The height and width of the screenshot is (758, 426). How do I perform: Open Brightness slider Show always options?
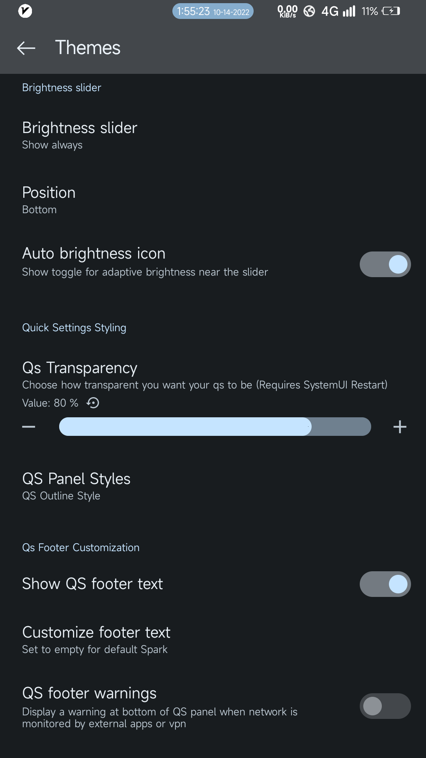click(80, 135)
